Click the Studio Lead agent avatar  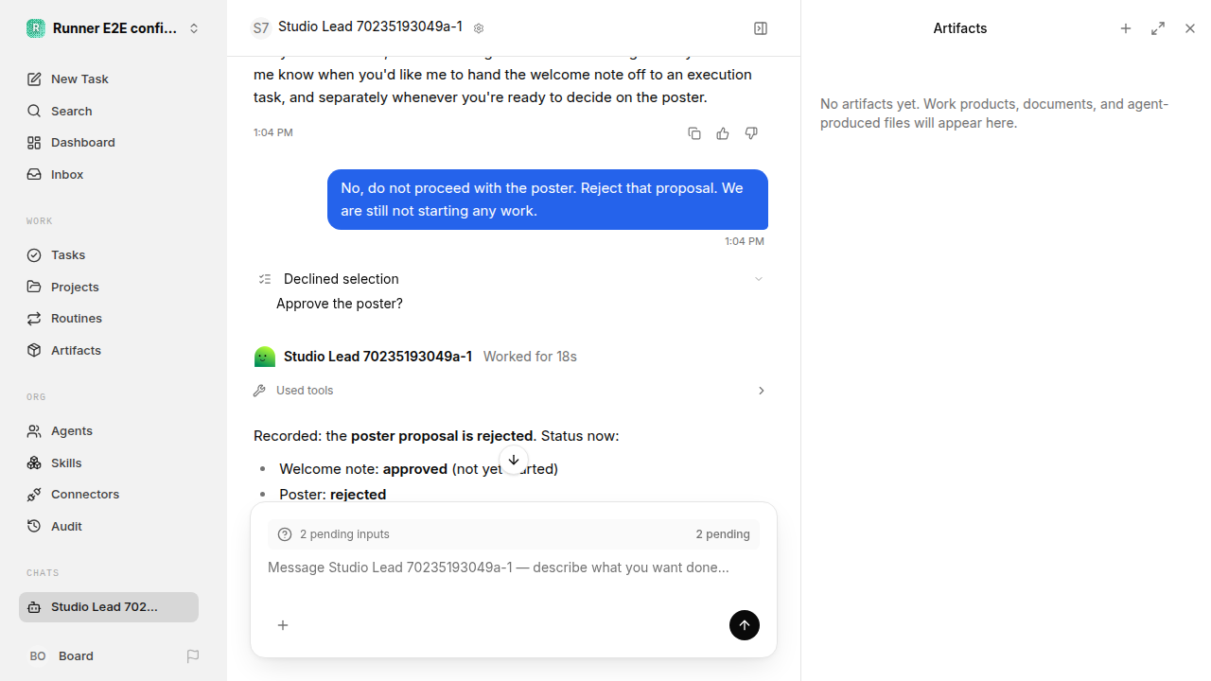[265, 357]
